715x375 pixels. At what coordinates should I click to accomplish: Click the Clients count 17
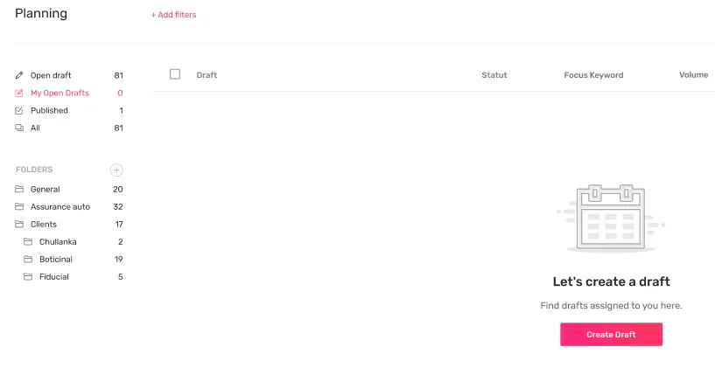point(119,224)
